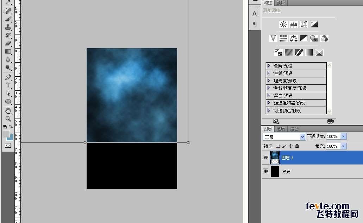Toggle Quick Mask mode
Image resolution: width=363 pixels, height=223 pixels.
tap(8, 146)
